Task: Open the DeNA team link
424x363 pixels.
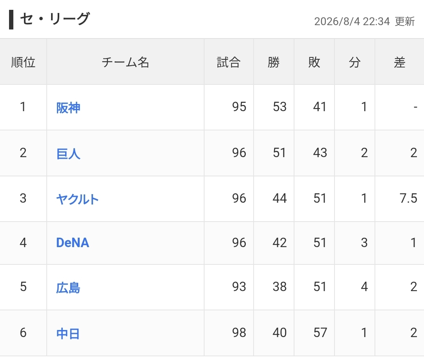Action: [x=73, y=243]
